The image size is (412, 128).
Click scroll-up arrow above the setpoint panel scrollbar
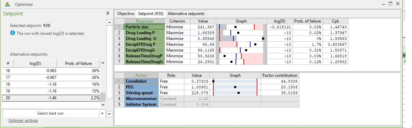pos(109,22)
